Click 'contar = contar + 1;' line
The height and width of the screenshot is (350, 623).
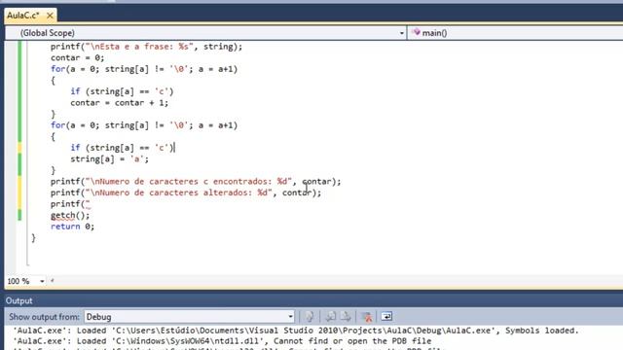pos(119,103)
